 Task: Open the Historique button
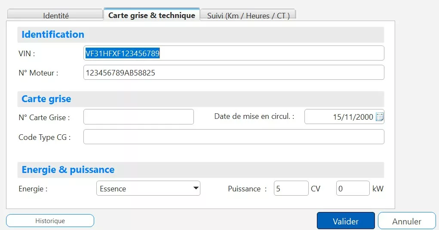click(x=50, y=221)
